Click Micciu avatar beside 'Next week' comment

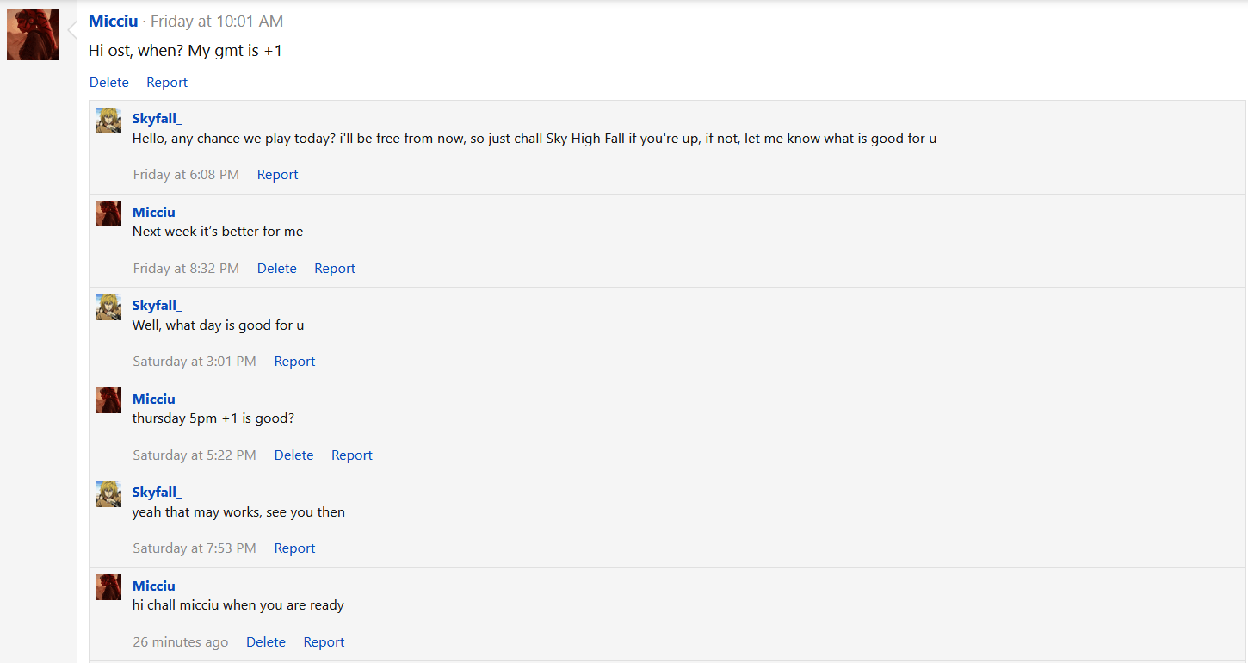click(108, 214)
